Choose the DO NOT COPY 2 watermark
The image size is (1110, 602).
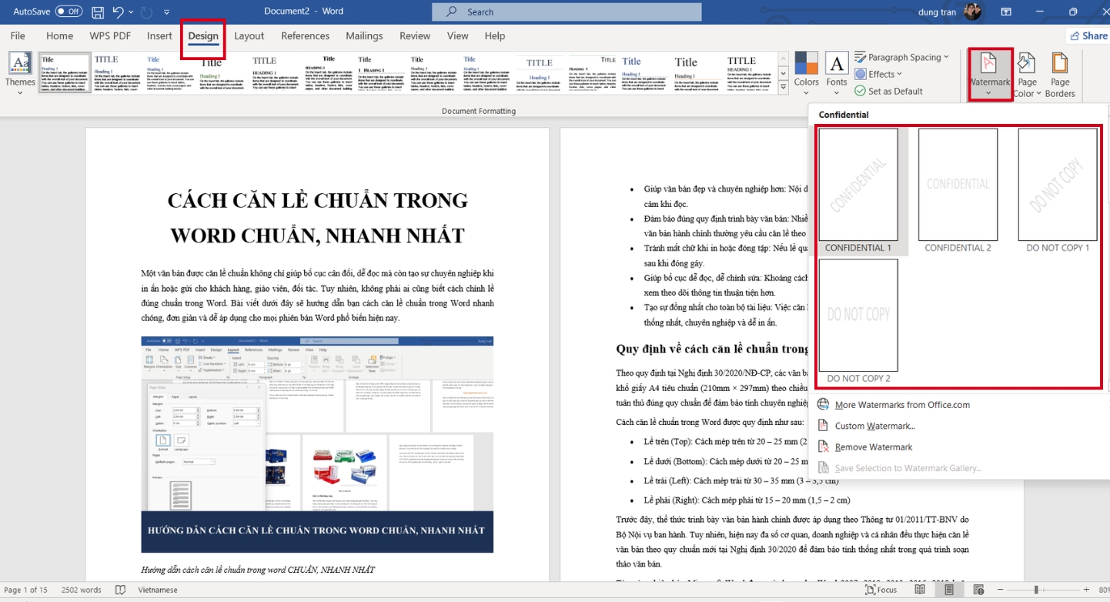[x=858, y=321]
